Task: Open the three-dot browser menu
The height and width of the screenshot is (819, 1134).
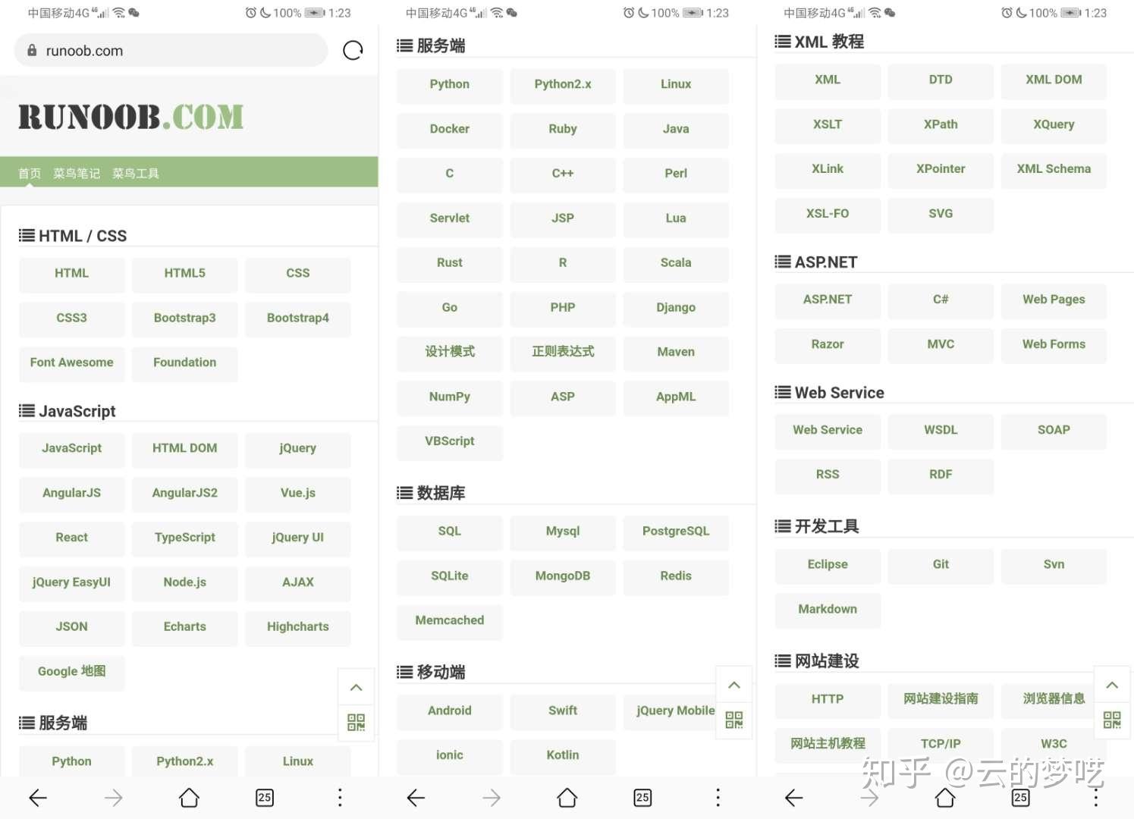Action: coord(340,798)
